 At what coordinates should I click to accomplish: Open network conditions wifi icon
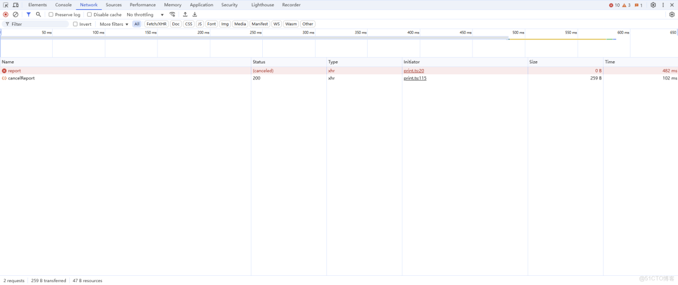click(x=172, y=15)
